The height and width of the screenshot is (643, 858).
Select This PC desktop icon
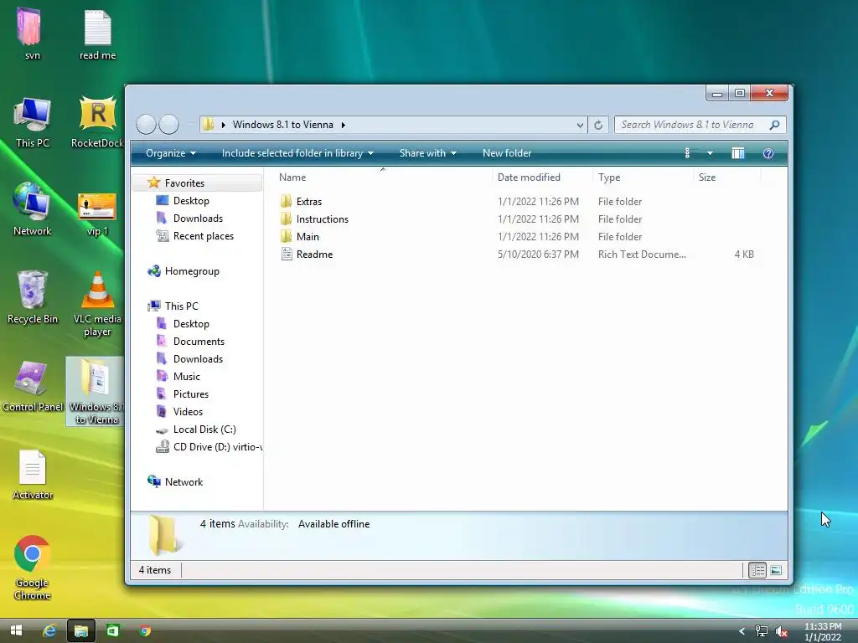tap(33, 121)
